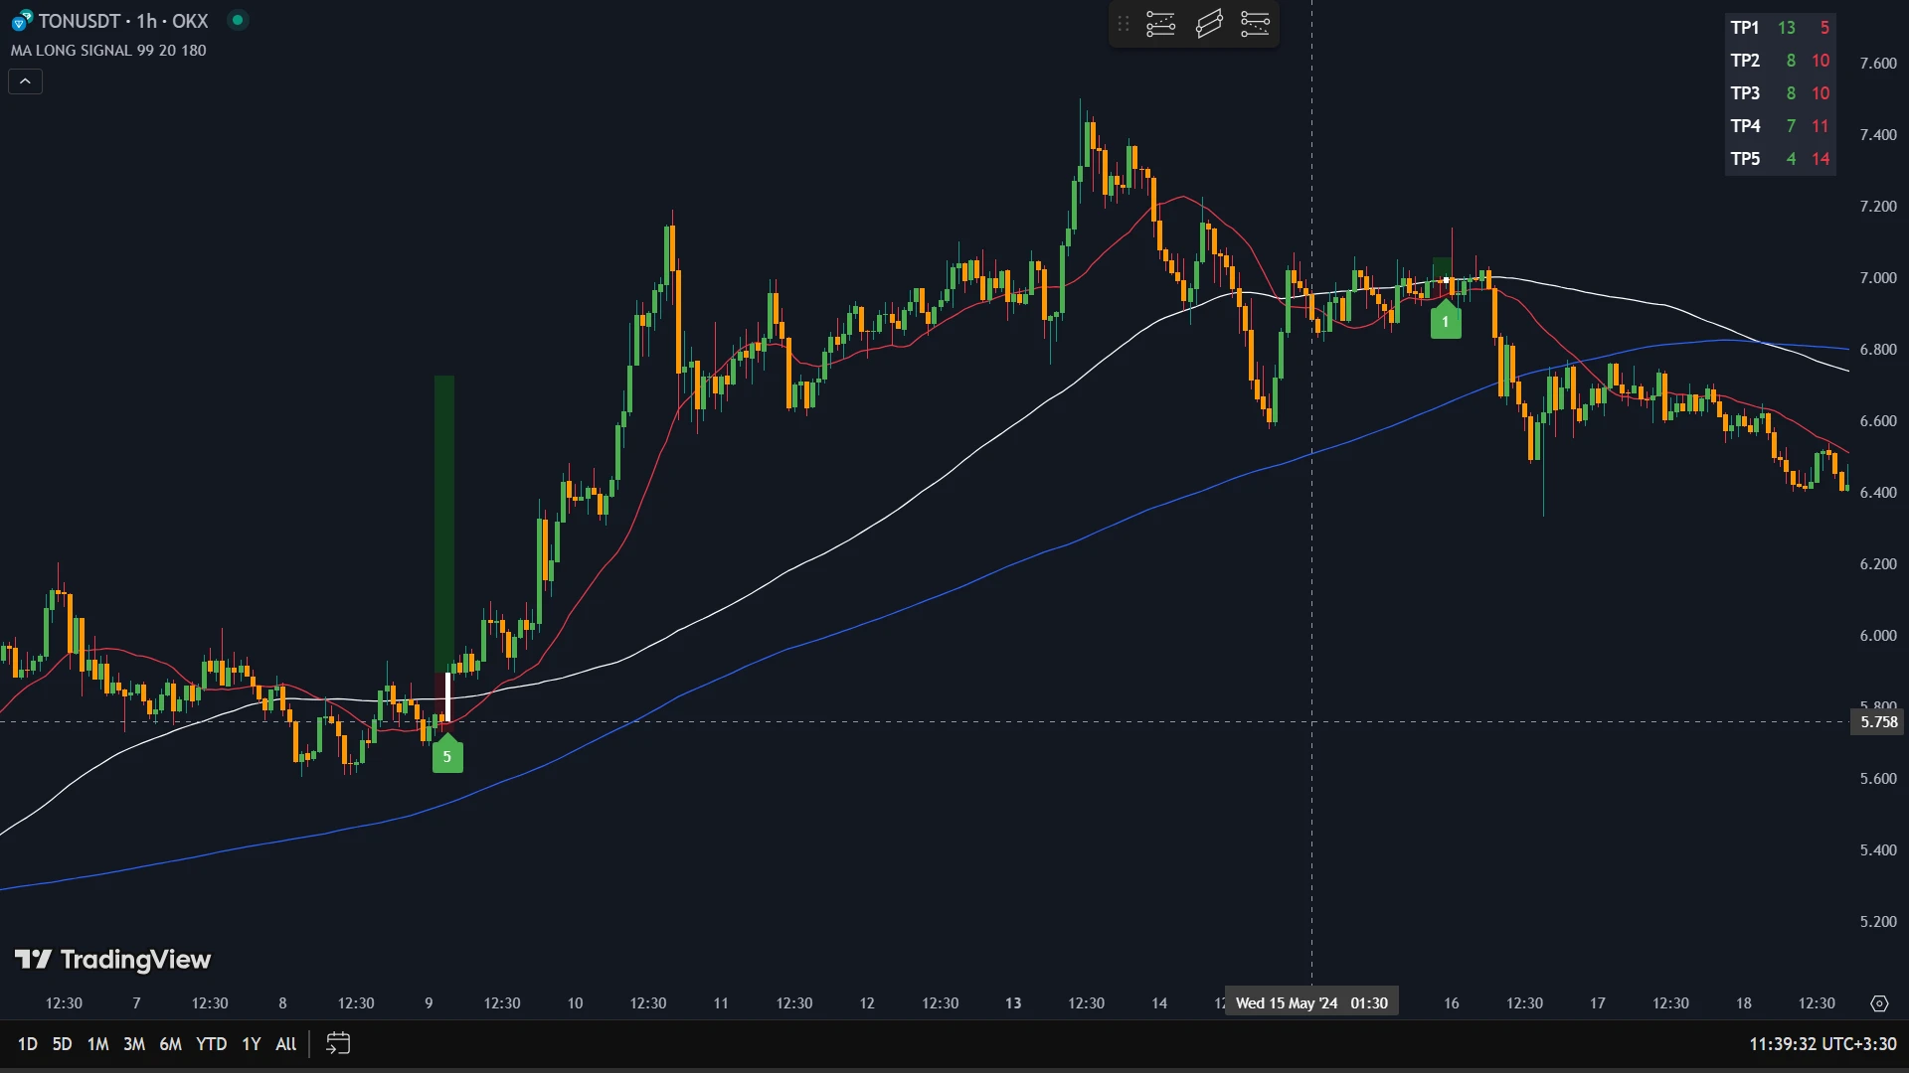Screen dimensions: 1909x1073
Task: Click the TradingView logo
Action: click(x=112, y=960)
